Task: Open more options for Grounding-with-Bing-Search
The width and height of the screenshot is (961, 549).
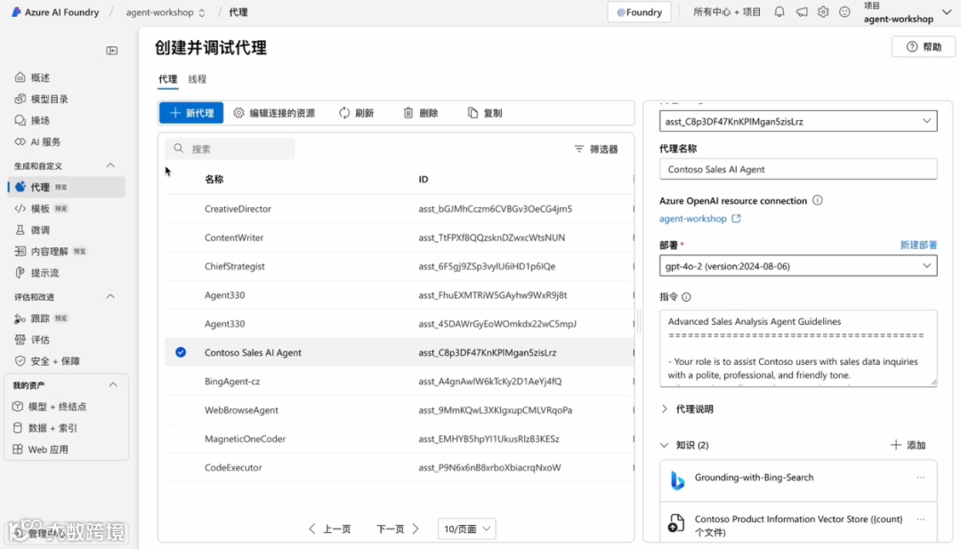Action: [x=921, y=477]
